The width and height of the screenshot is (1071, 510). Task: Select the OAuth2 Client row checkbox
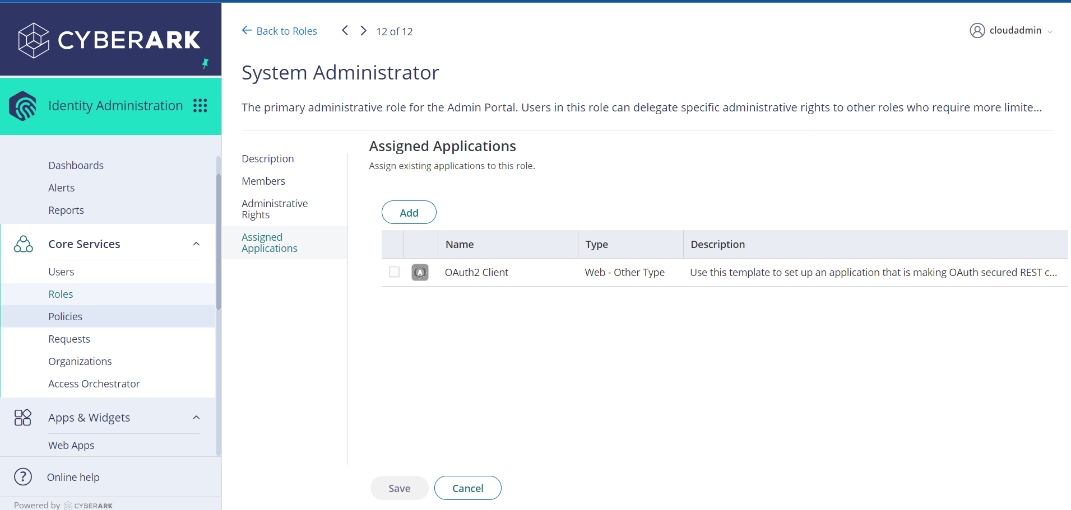[x=394, y=272]
